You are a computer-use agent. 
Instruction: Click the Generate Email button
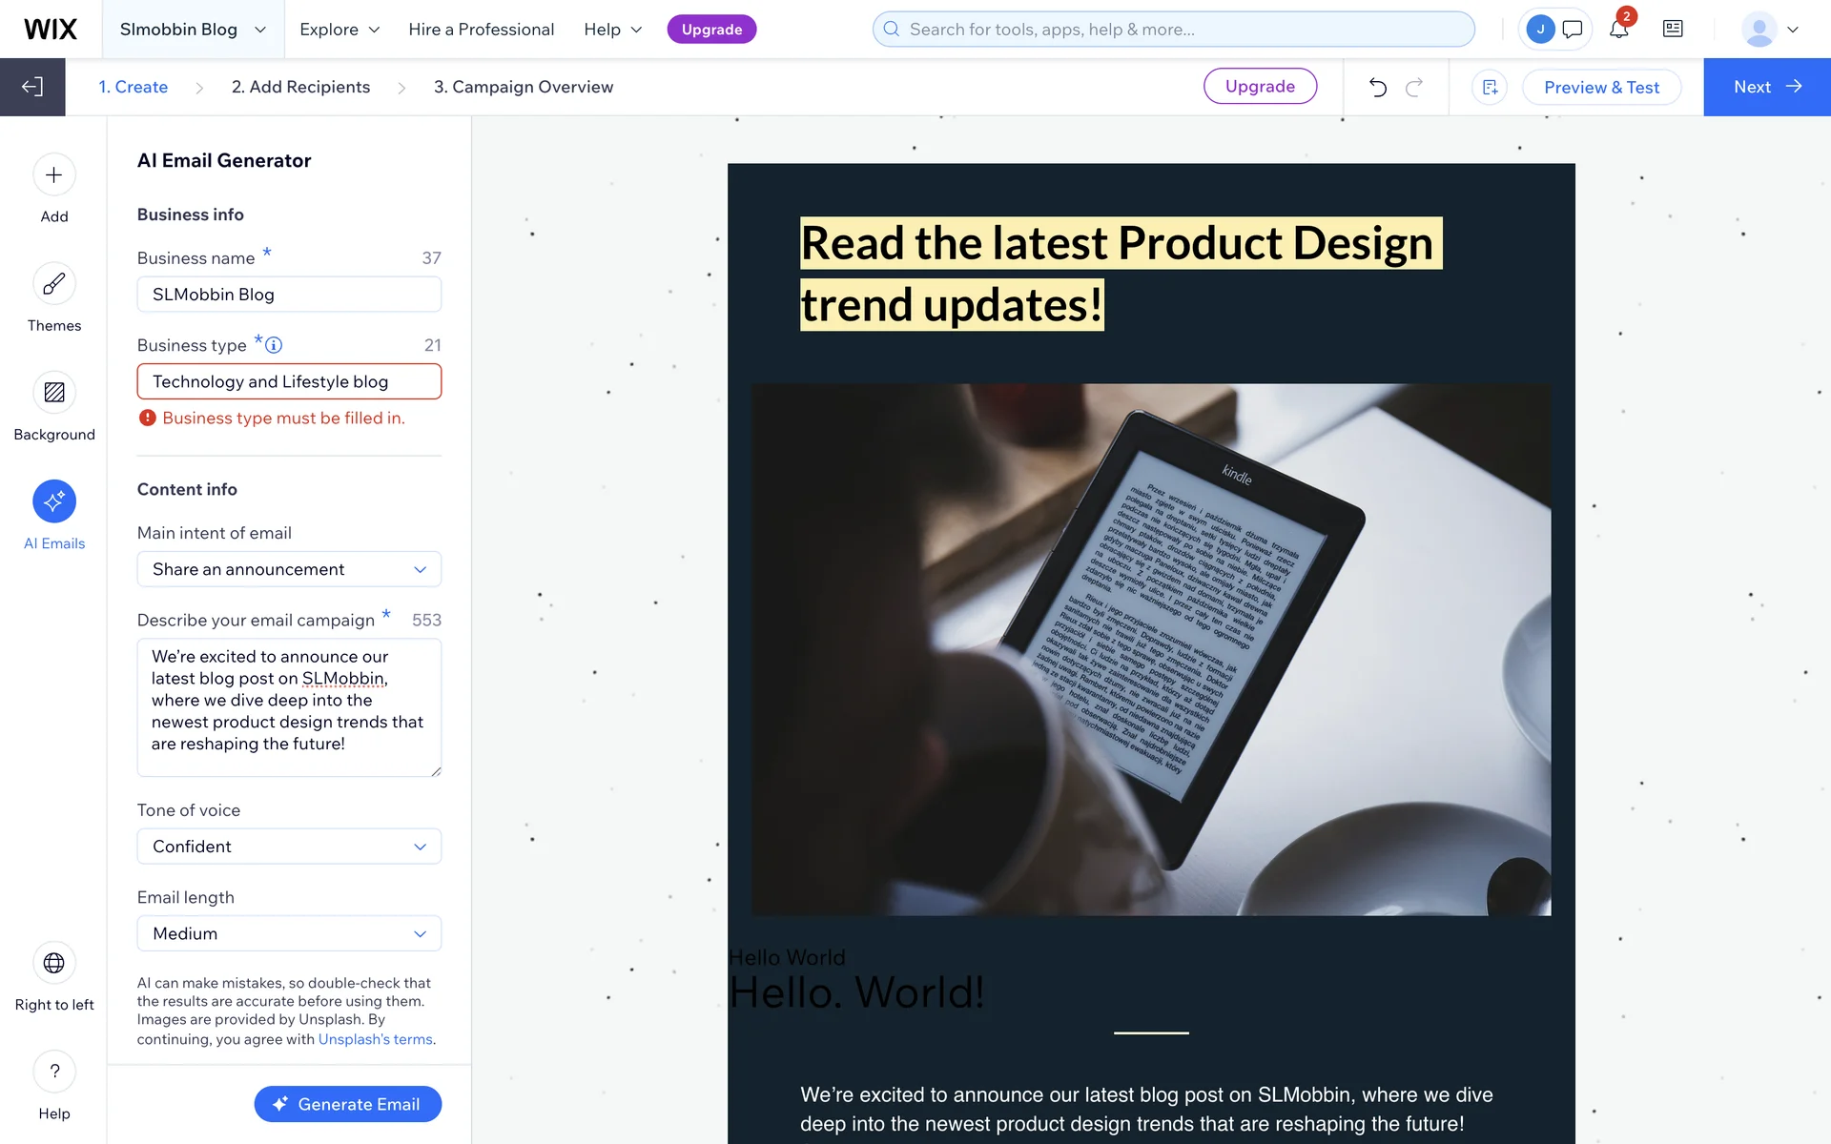click(x=347, y=1104)
